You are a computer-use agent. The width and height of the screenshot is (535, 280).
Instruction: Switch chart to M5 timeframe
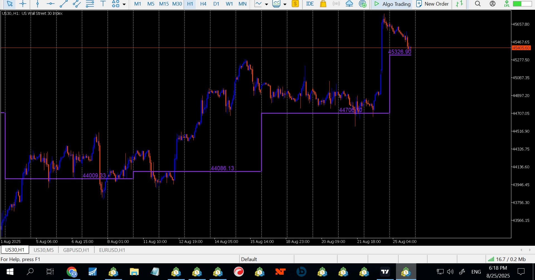click(x=151, y=4)
